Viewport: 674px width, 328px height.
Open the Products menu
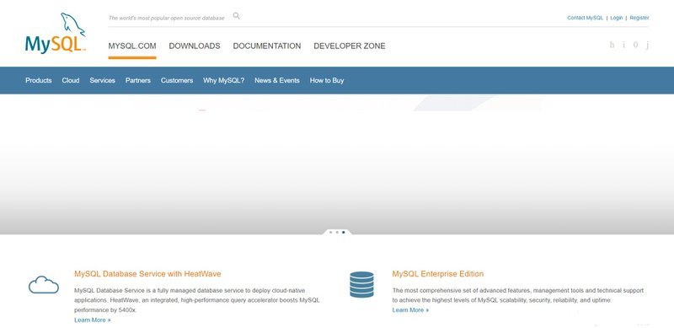38,80
